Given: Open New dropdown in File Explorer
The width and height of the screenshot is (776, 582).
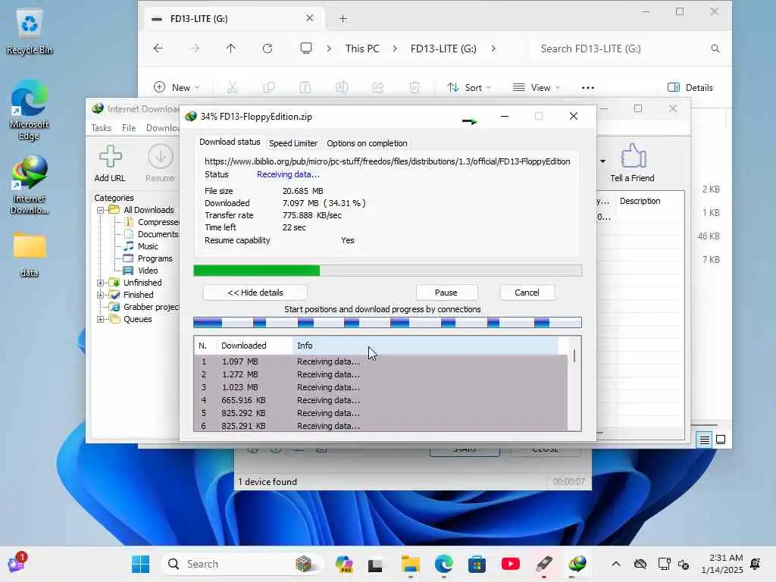Looking at the screenshot, I should coord(177,88).
